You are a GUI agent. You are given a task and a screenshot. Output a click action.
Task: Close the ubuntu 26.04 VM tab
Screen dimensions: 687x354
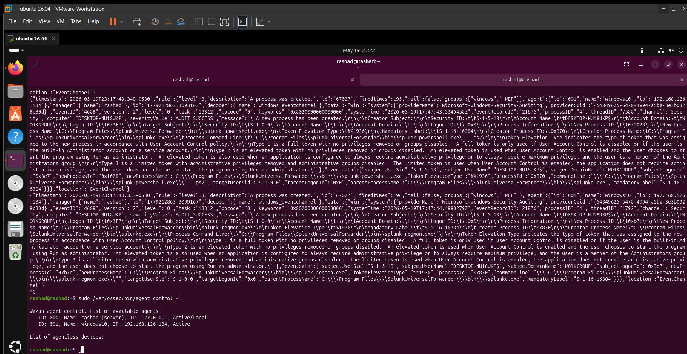click(x=53, y=38)
